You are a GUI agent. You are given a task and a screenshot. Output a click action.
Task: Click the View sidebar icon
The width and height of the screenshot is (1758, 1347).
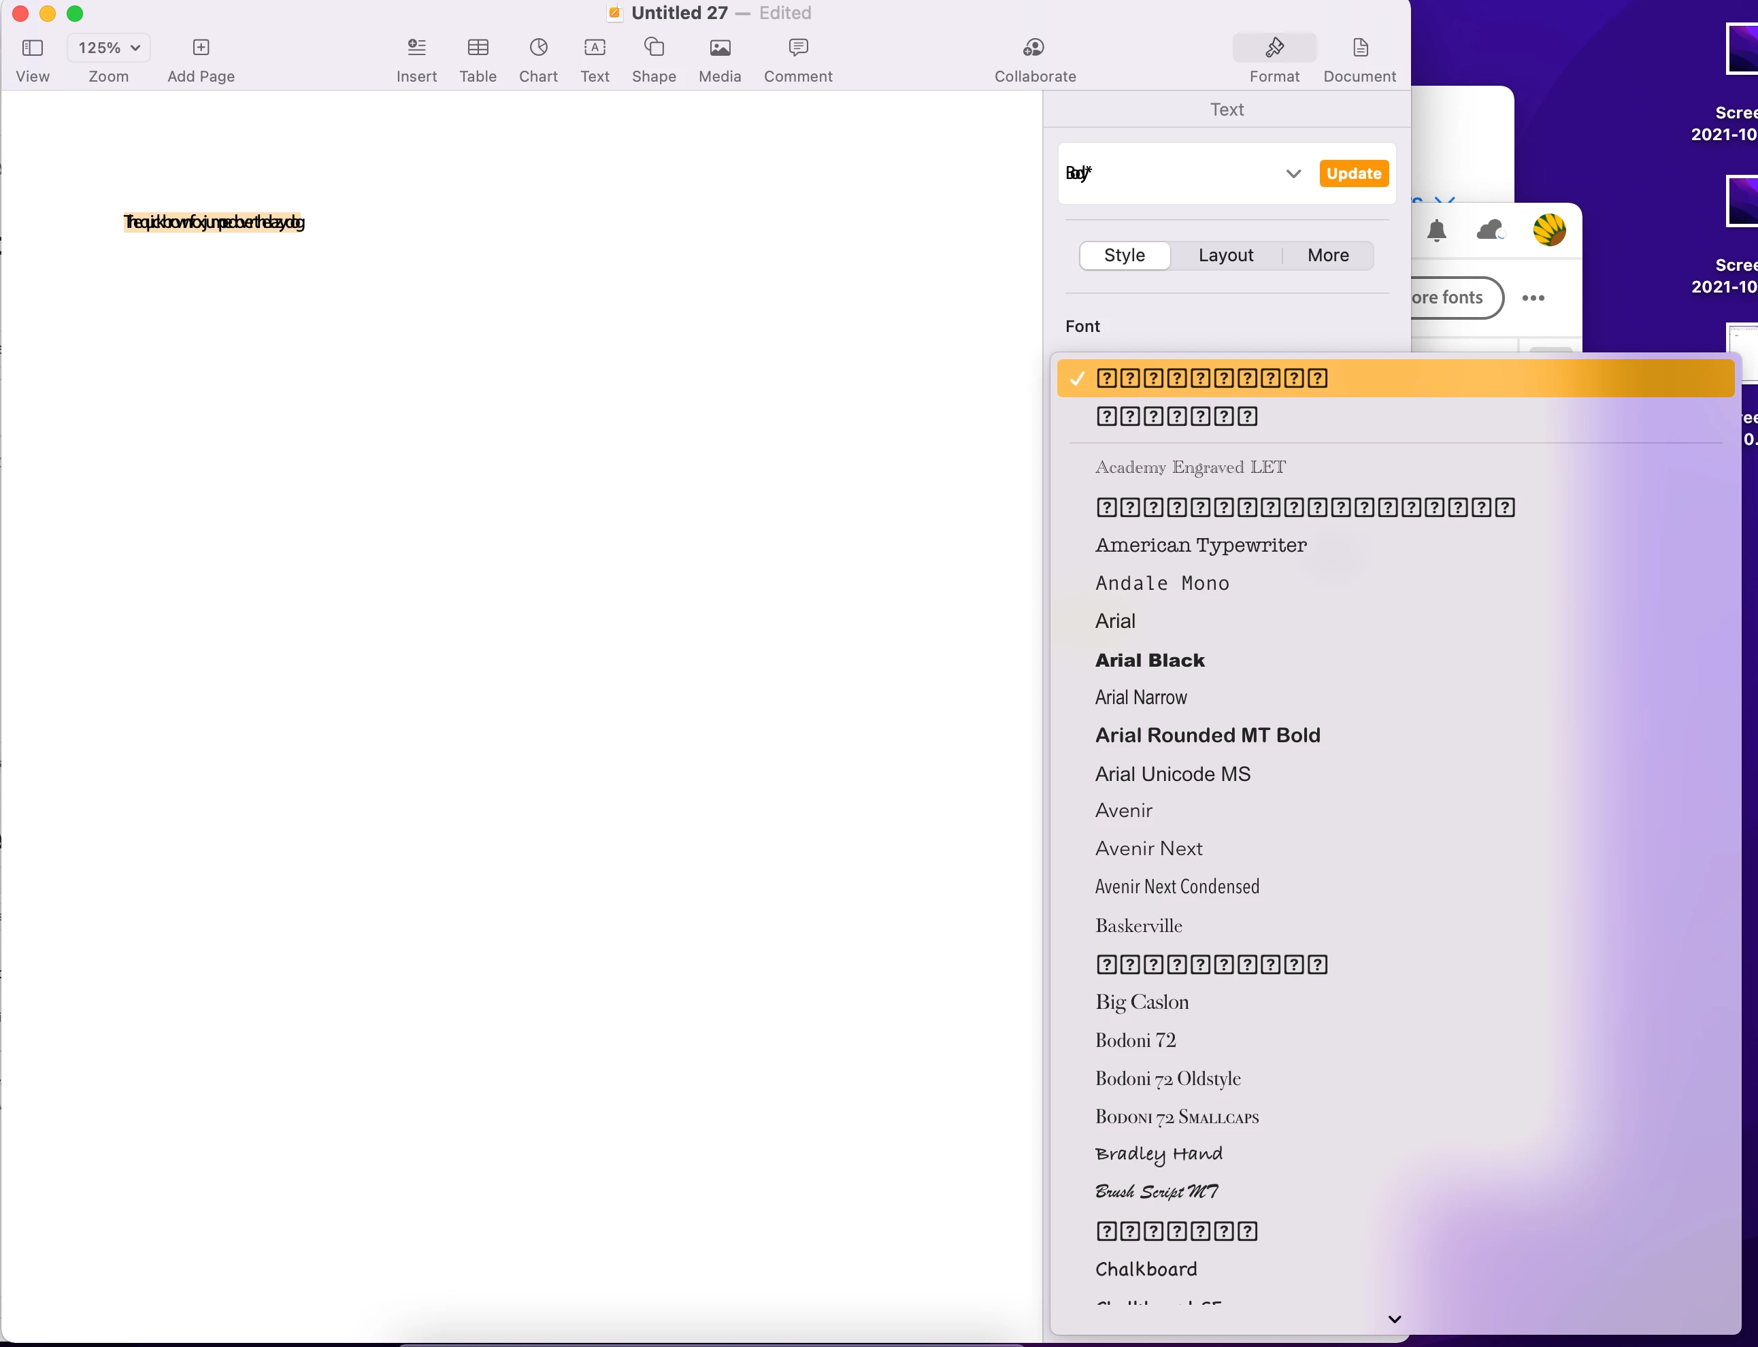click(32, 48)
